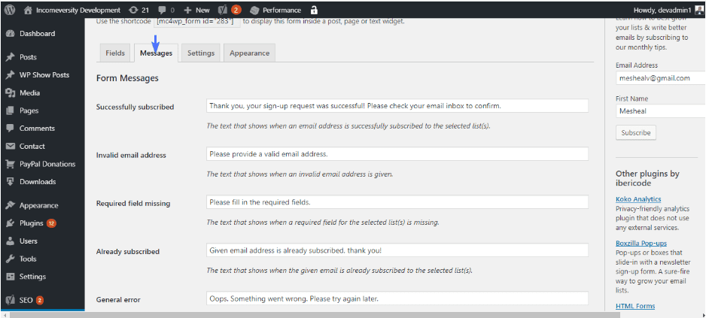Image resolution: width=706 pixels, height=318 pixels.
Task: Open the WordPress logo menu
Action: click(x=10, y=10)
